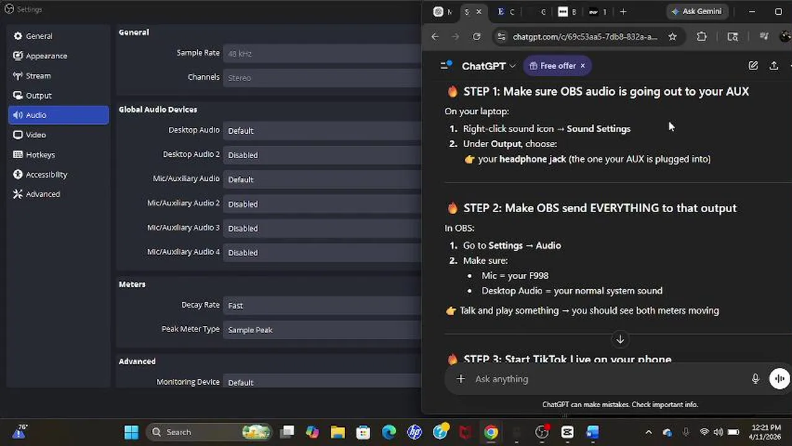The image size is (792, 446).
Task: Open the Channels Stereo dropdown
Action: pyautogui.click(x=322, y=78)
